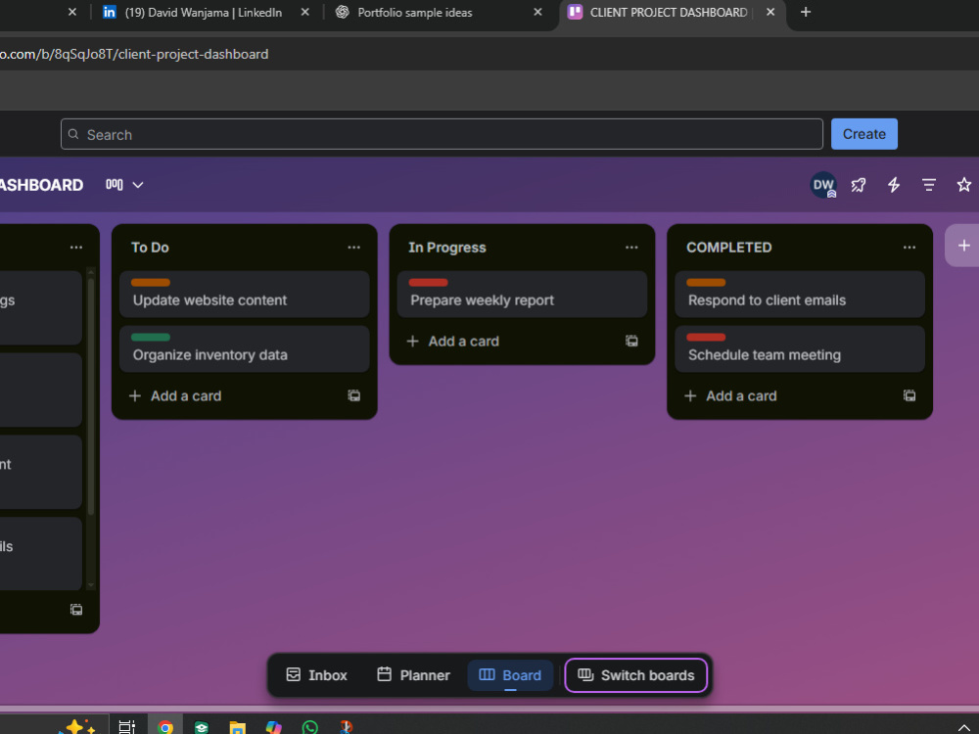Add a card to the COMPLETED list

click(731, 395)
